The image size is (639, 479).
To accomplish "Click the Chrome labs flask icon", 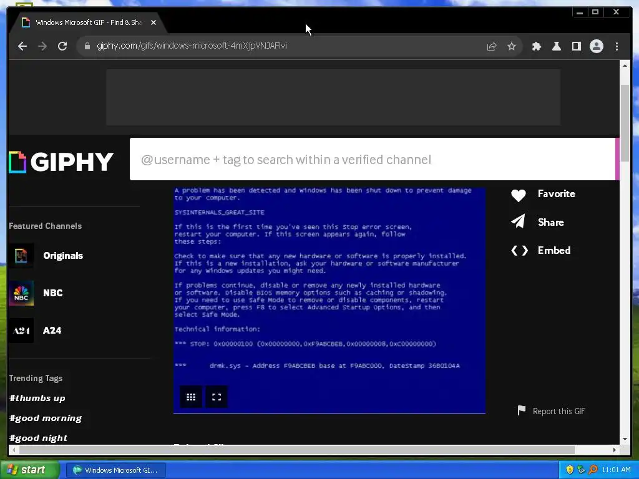I will pyautogui.click(x=556, y=46).
